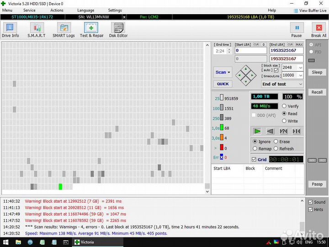Select the Erase option
The width and height of the screenshot is (329, 247).
[276, 141]
